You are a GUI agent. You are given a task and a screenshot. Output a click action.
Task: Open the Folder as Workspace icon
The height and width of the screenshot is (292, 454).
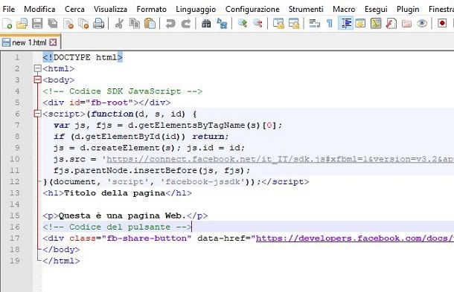point(406,24)
